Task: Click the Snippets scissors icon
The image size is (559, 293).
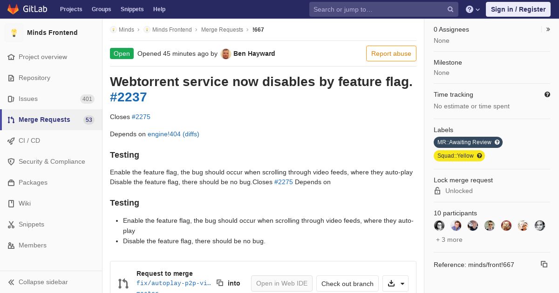Action: [x=11, y=224]
